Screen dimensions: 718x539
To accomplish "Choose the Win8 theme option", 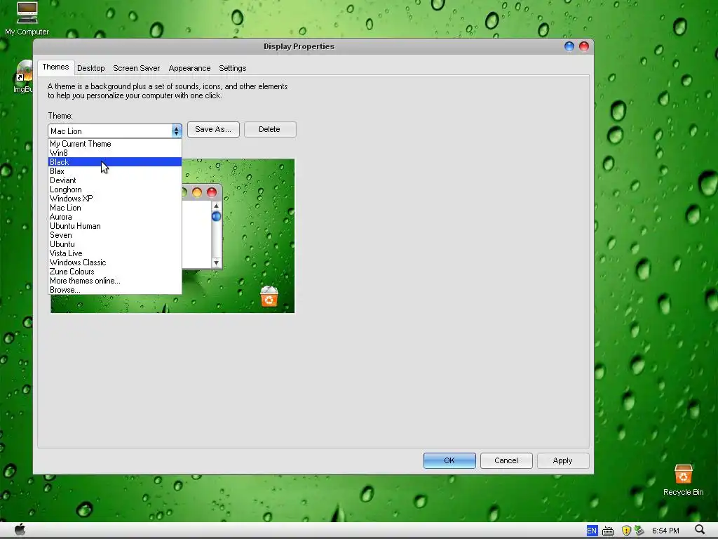I will (115, 153).
